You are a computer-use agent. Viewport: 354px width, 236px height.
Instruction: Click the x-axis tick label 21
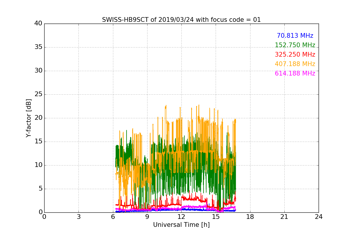pyautogui.click(x=284, y=217)
